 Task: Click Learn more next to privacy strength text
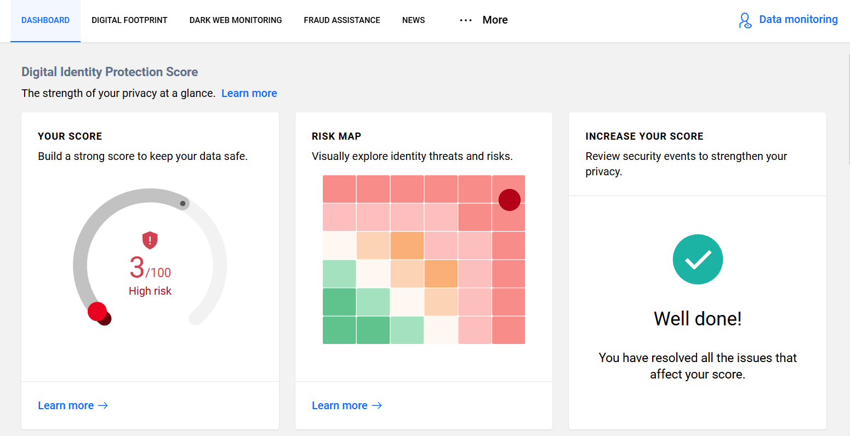coord(249,93)
